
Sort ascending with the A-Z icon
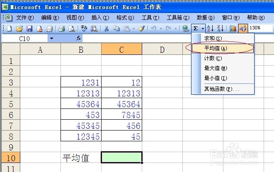coord(210,29)
